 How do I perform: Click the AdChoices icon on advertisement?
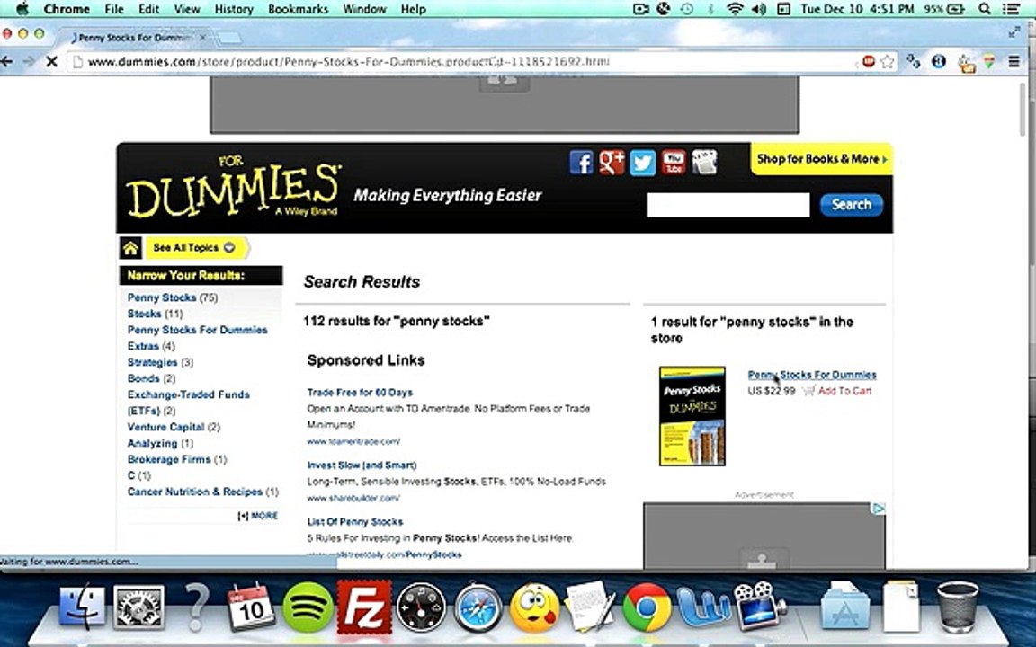(x=879, y=509)
